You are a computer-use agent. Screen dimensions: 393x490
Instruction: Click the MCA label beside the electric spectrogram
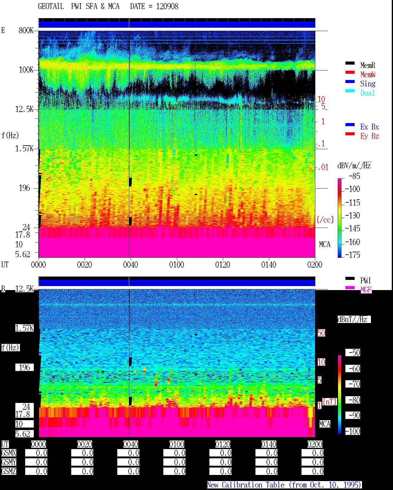pyautogui.click(x=325, y=245)
